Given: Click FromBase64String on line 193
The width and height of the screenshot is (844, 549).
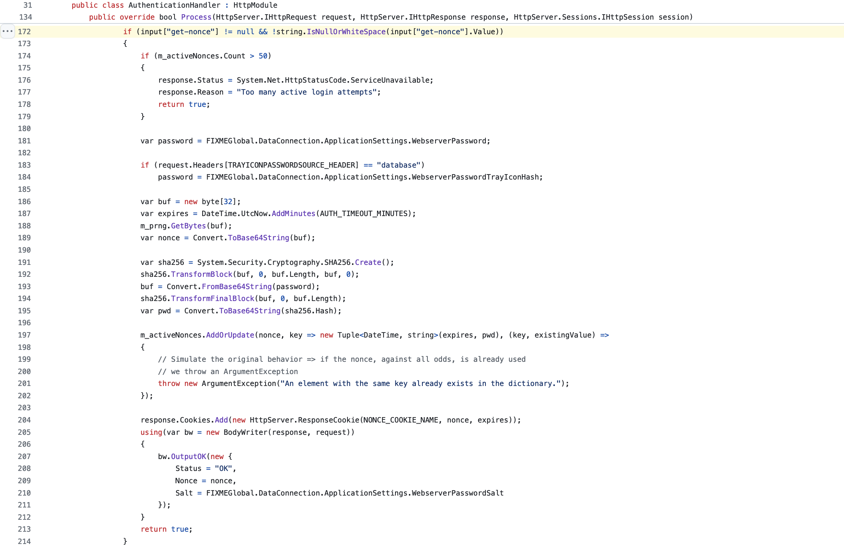Looking at the screenshot, I should click(236, 286).
